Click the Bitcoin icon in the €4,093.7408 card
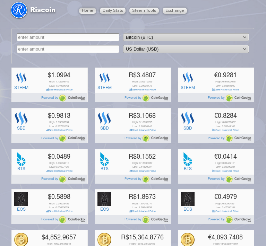 188,239
